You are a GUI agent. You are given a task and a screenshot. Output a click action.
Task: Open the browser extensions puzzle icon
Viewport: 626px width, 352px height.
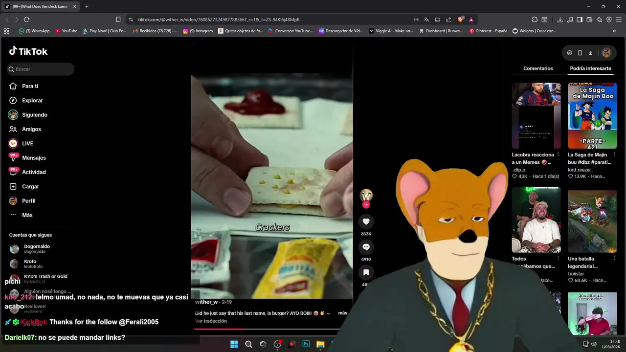click(x=535, y=20)
